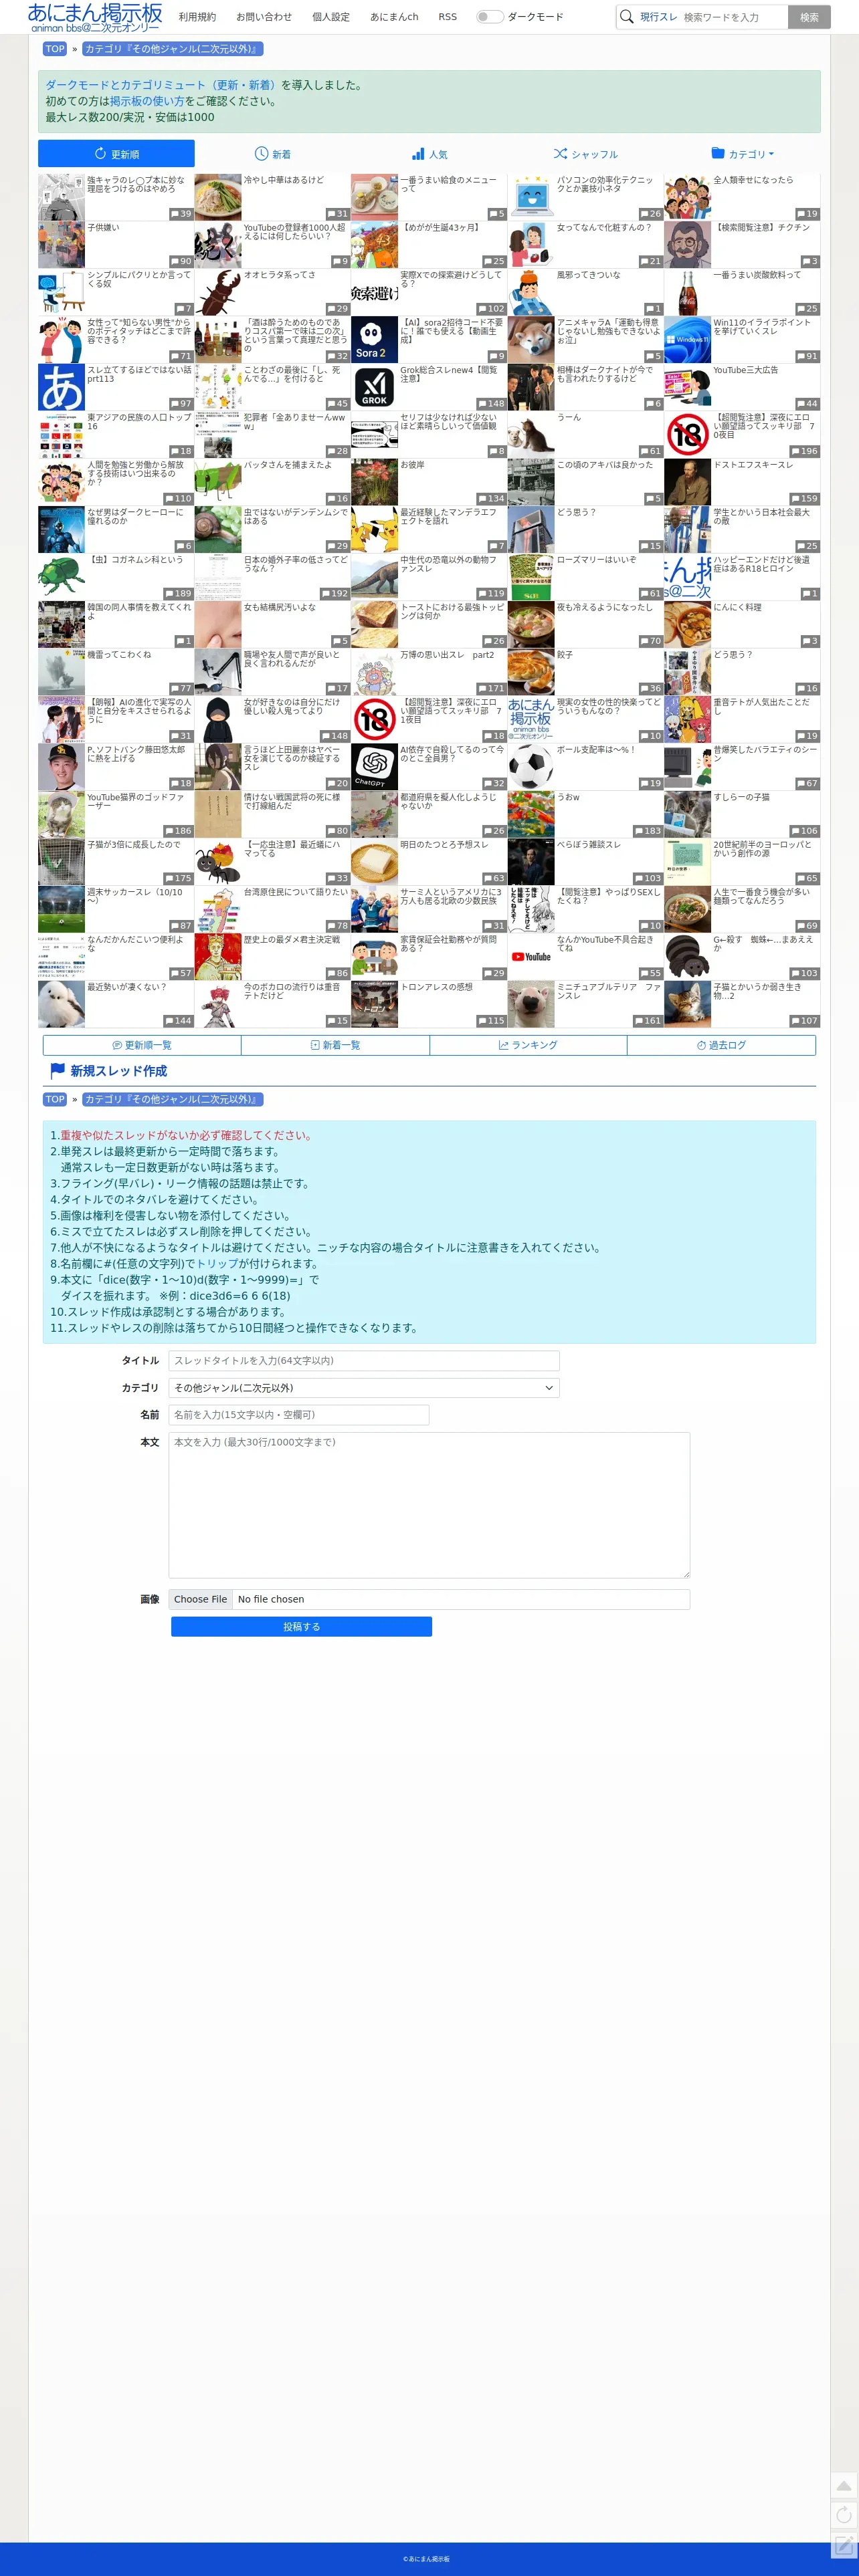859x2576 pixels.
Task: Click the 現行スレ search scope selector
Action: click(659, 17)
